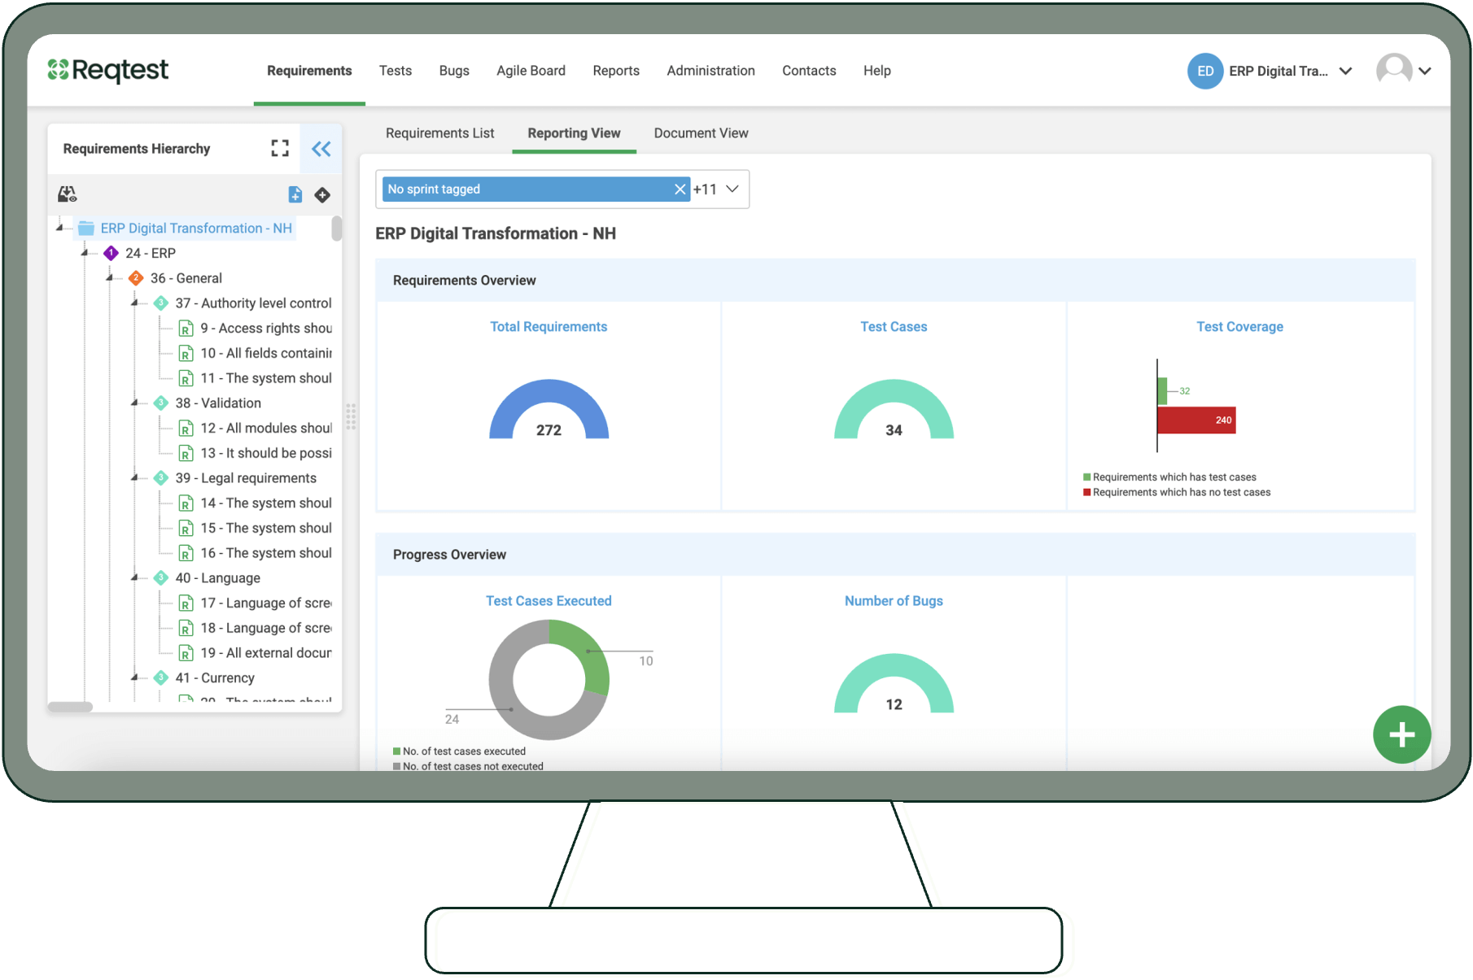The height and width of the screenshot is (980, 1473).
Task: Open requirement 18 - Language of scre
Action: click(266, 628)
